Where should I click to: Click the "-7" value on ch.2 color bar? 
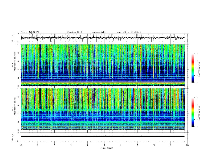197,127
